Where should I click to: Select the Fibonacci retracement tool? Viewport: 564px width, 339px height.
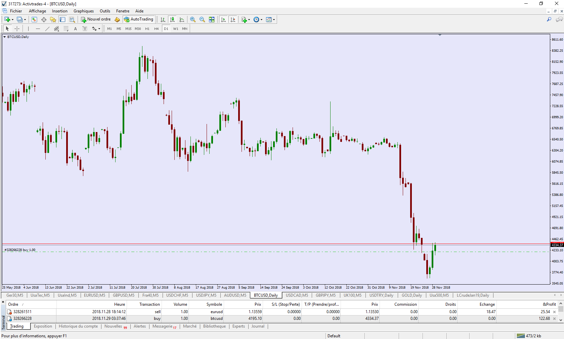tap(66, 29)
